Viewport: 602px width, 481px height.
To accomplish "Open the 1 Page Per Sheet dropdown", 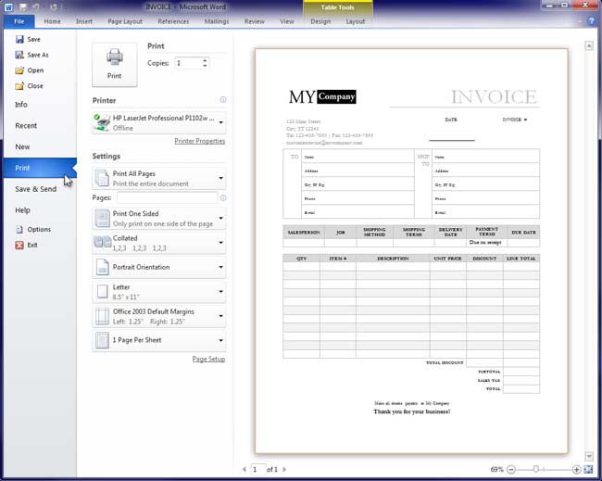I will click(x=159, y=340).
